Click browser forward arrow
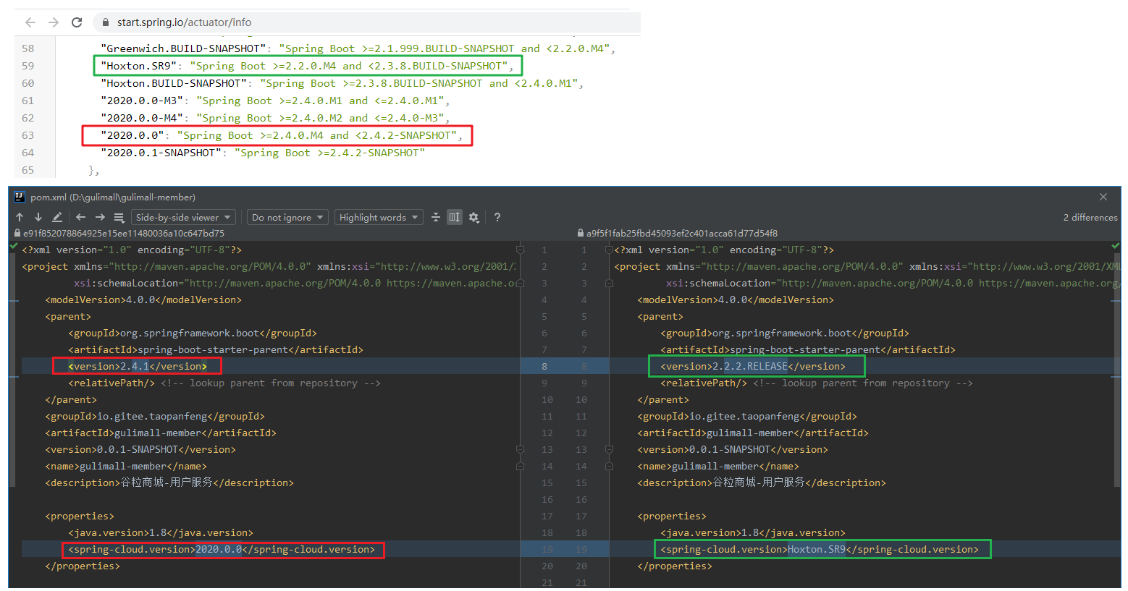The image size is (1128, 591). point(54,22)
